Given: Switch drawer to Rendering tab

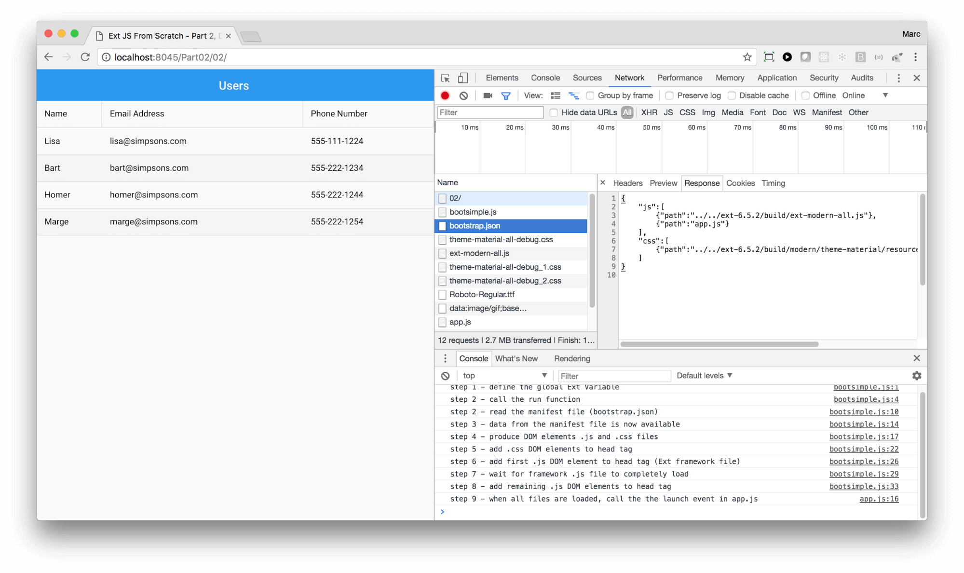Looking at the screenshot, I should (572, 358).
